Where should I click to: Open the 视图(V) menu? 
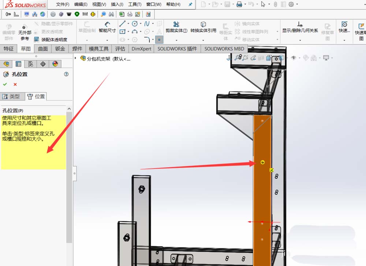(99, 4)
